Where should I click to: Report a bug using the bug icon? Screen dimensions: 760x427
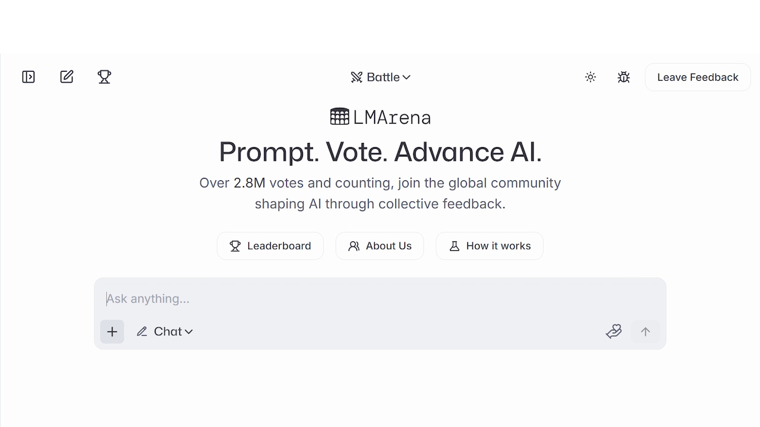point(623,77)
